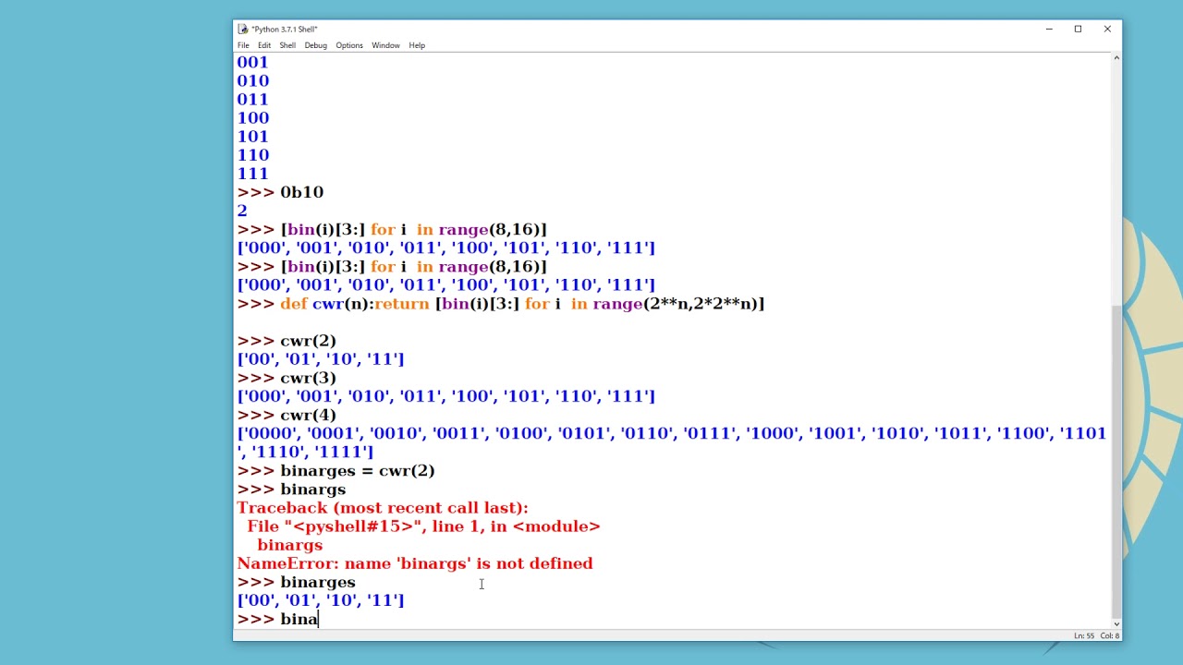Open the File menu
Screen dimensions: 1183x665
point(243,45)
